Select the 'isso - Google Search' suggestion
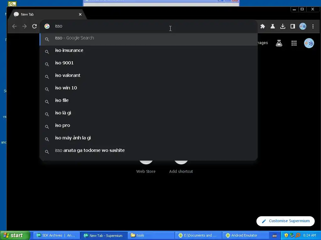 [149, 39]
